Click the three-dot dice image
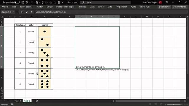This screenshot has width=189, height=106. (x=45, y=53)
